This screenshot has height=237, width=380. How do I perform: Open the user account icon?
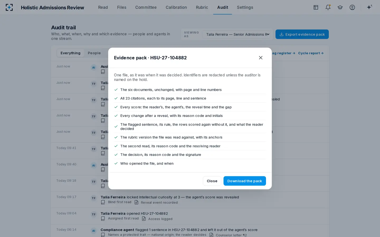coord(352,7)
